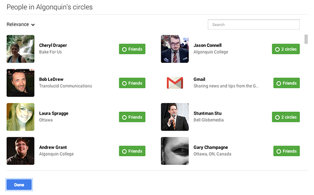Toggle Friends circle for Cheryl Draper
Image resolution: width=314 pixels, height=195 pixels.
(x=132, y=49)
